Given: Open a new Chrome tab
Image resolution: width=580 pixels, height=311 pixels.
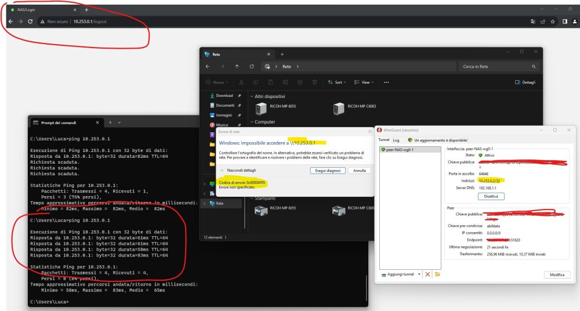Looking at the screenshot, I should [86, 10].
